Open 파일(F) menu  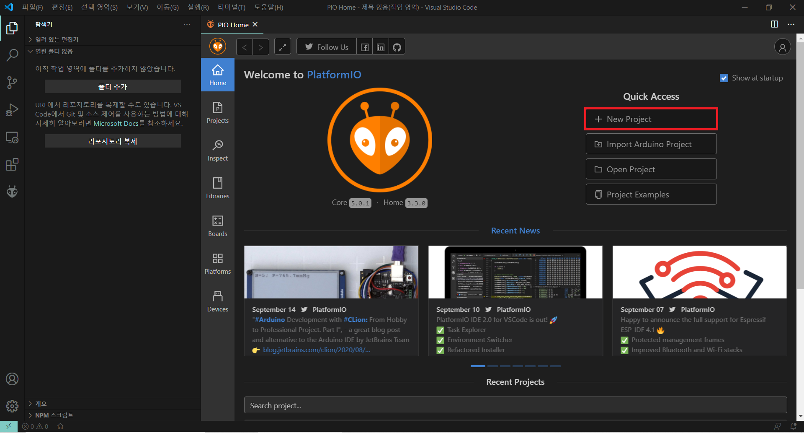pyautogui.click(x=33, y=7)
